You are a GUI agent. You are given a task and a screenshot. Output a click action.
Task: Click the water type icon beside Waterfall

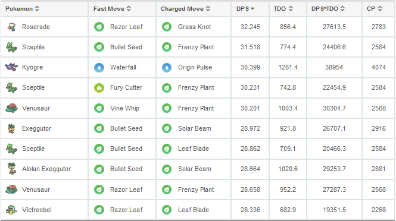click(x=99, y=68)
